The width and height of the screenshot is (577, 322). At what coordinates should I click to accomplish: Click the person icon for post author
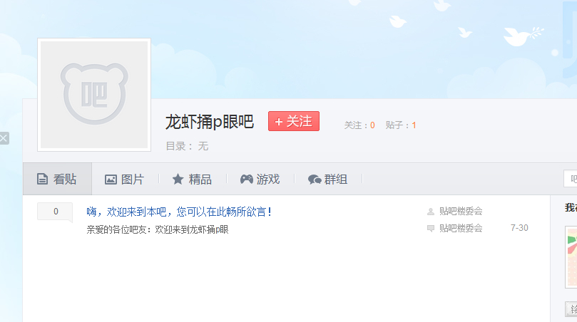[x=431, y=212]
